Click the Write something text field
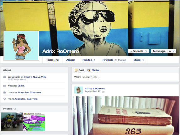This screenshot has width=180, height=135. (125, 77)
